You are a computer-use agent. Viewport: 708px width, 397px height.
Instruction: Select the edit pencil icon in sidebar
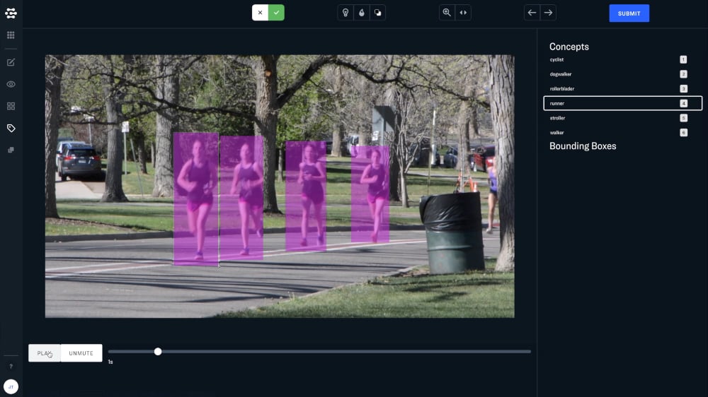click(x=11, y=62)
